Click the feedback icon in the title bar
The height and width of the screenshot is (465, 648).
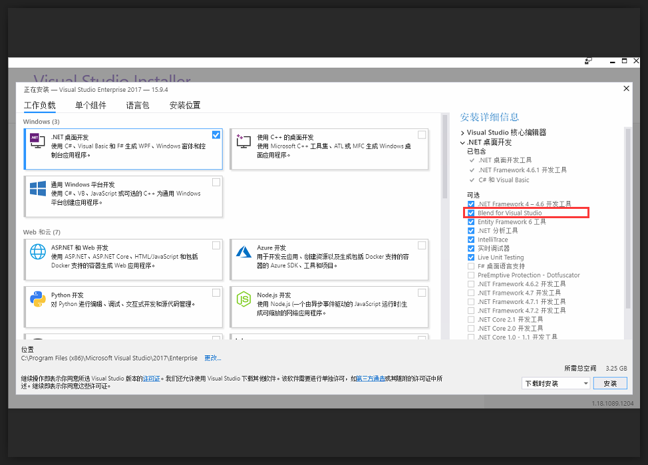[588, 61]
